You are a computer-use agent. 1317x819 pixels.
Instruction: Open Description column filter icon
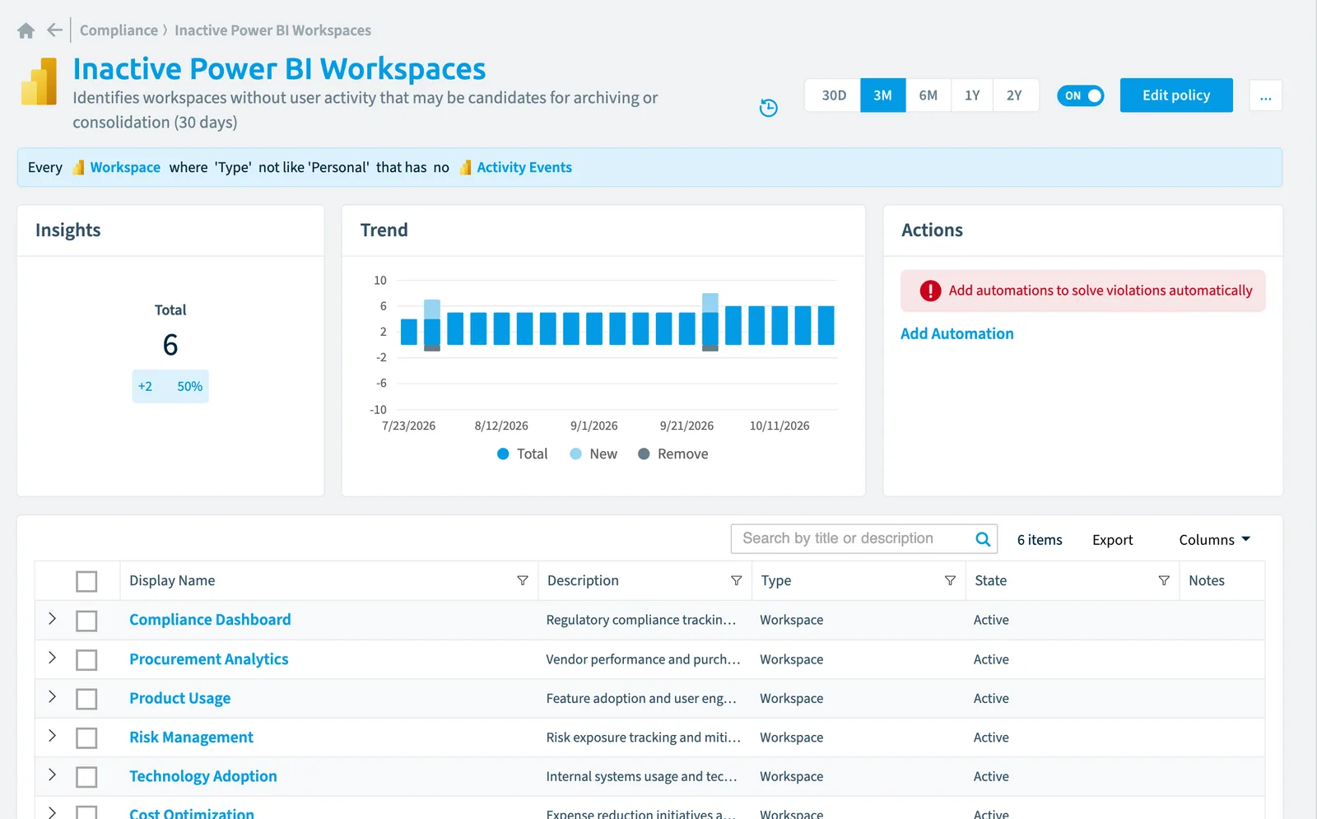(736, 580)
